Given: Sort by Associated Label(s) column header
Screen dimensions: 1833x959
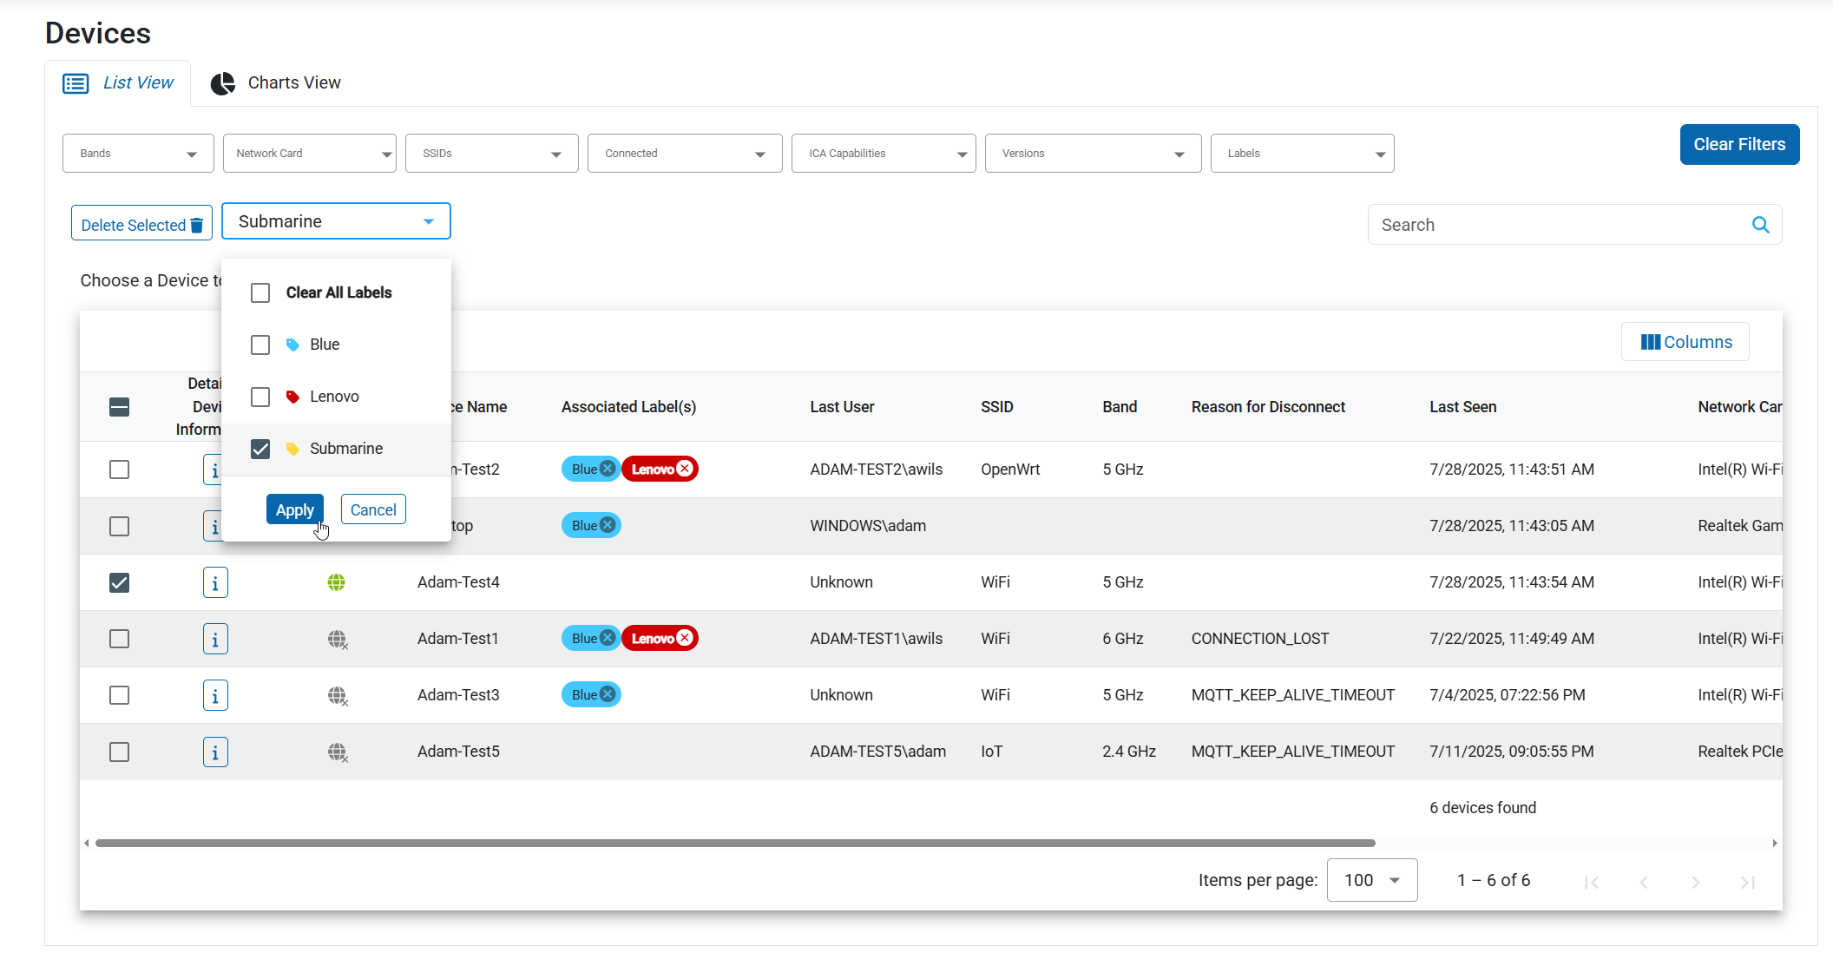Looking at the screenshot, I should pyautogui.click(x=628, y=407).
